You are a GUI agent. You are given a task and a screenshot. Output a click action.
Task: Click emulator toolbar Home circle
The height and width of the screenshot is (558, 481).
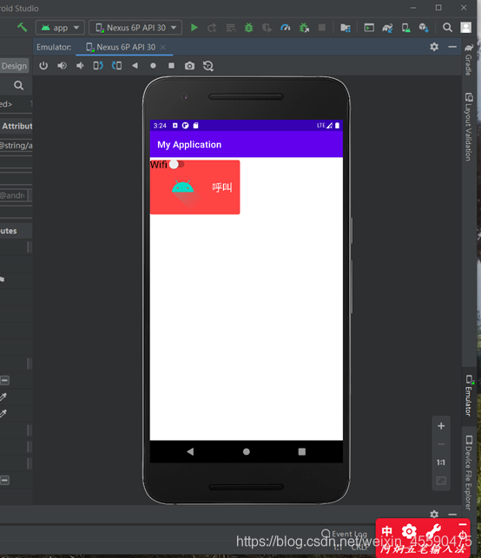(x=153, y=65)
